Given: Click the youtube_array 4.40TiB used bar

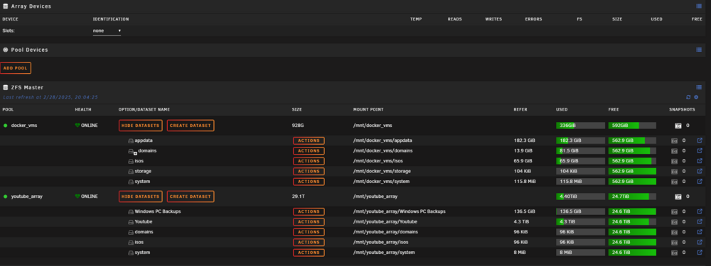Looking at the screenshot, I should click(x=580, y=196).
